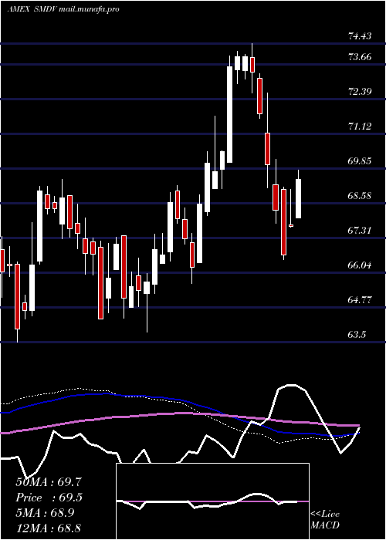Viewport: 386px width, 540px height.
Task: Click the 71.12 price level label
Action: 360,127
